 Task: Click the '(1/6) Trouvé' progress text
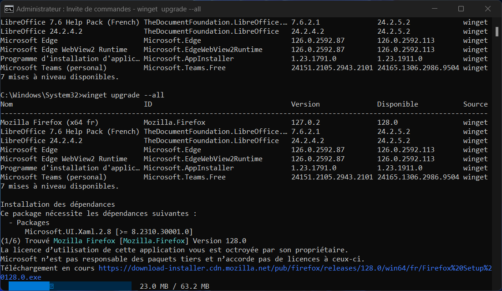pos(25,241)
